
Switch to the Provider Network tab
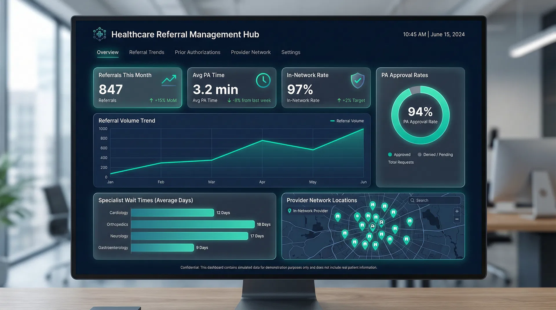[251, 52]
